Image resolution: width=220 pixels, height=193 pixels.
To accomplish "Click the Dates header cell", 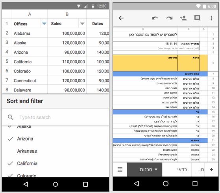I will pyautogui.click(x=98, y=24).
